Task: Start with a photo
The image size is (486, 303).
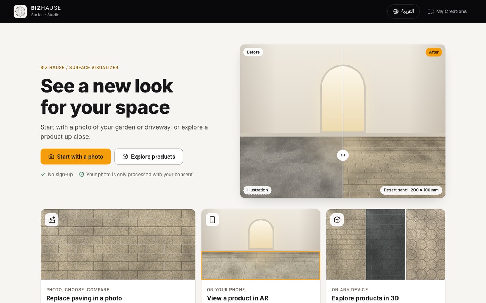Action: coord(76,157)
